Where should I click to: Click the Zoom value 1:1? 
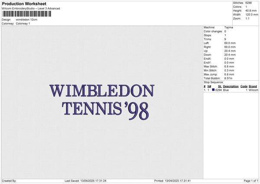click(x=247, y=18)
